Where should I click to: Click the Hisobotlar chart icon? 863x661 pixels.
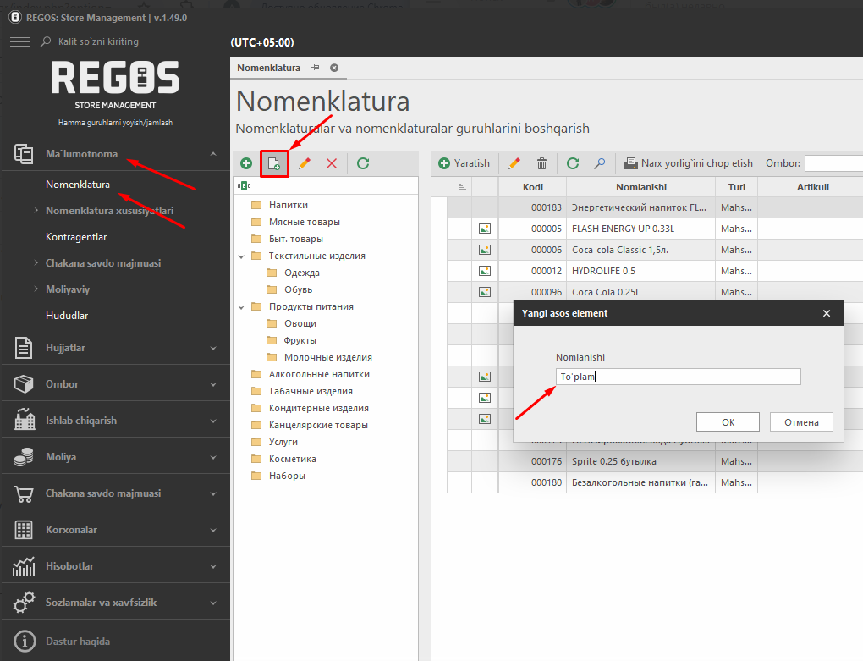click(24, 566)
